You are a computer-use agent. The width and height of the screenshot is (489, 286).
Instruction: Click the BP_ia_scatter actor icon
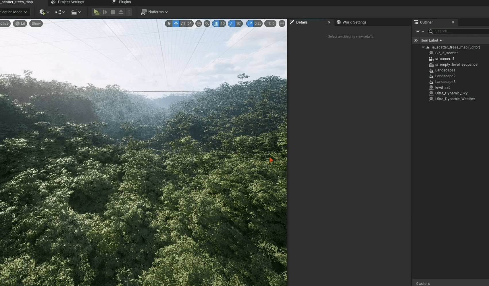point(431,53)
